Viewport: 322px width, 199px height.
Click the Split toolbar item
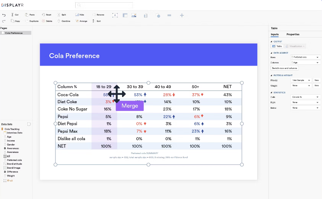coord(62,15)
